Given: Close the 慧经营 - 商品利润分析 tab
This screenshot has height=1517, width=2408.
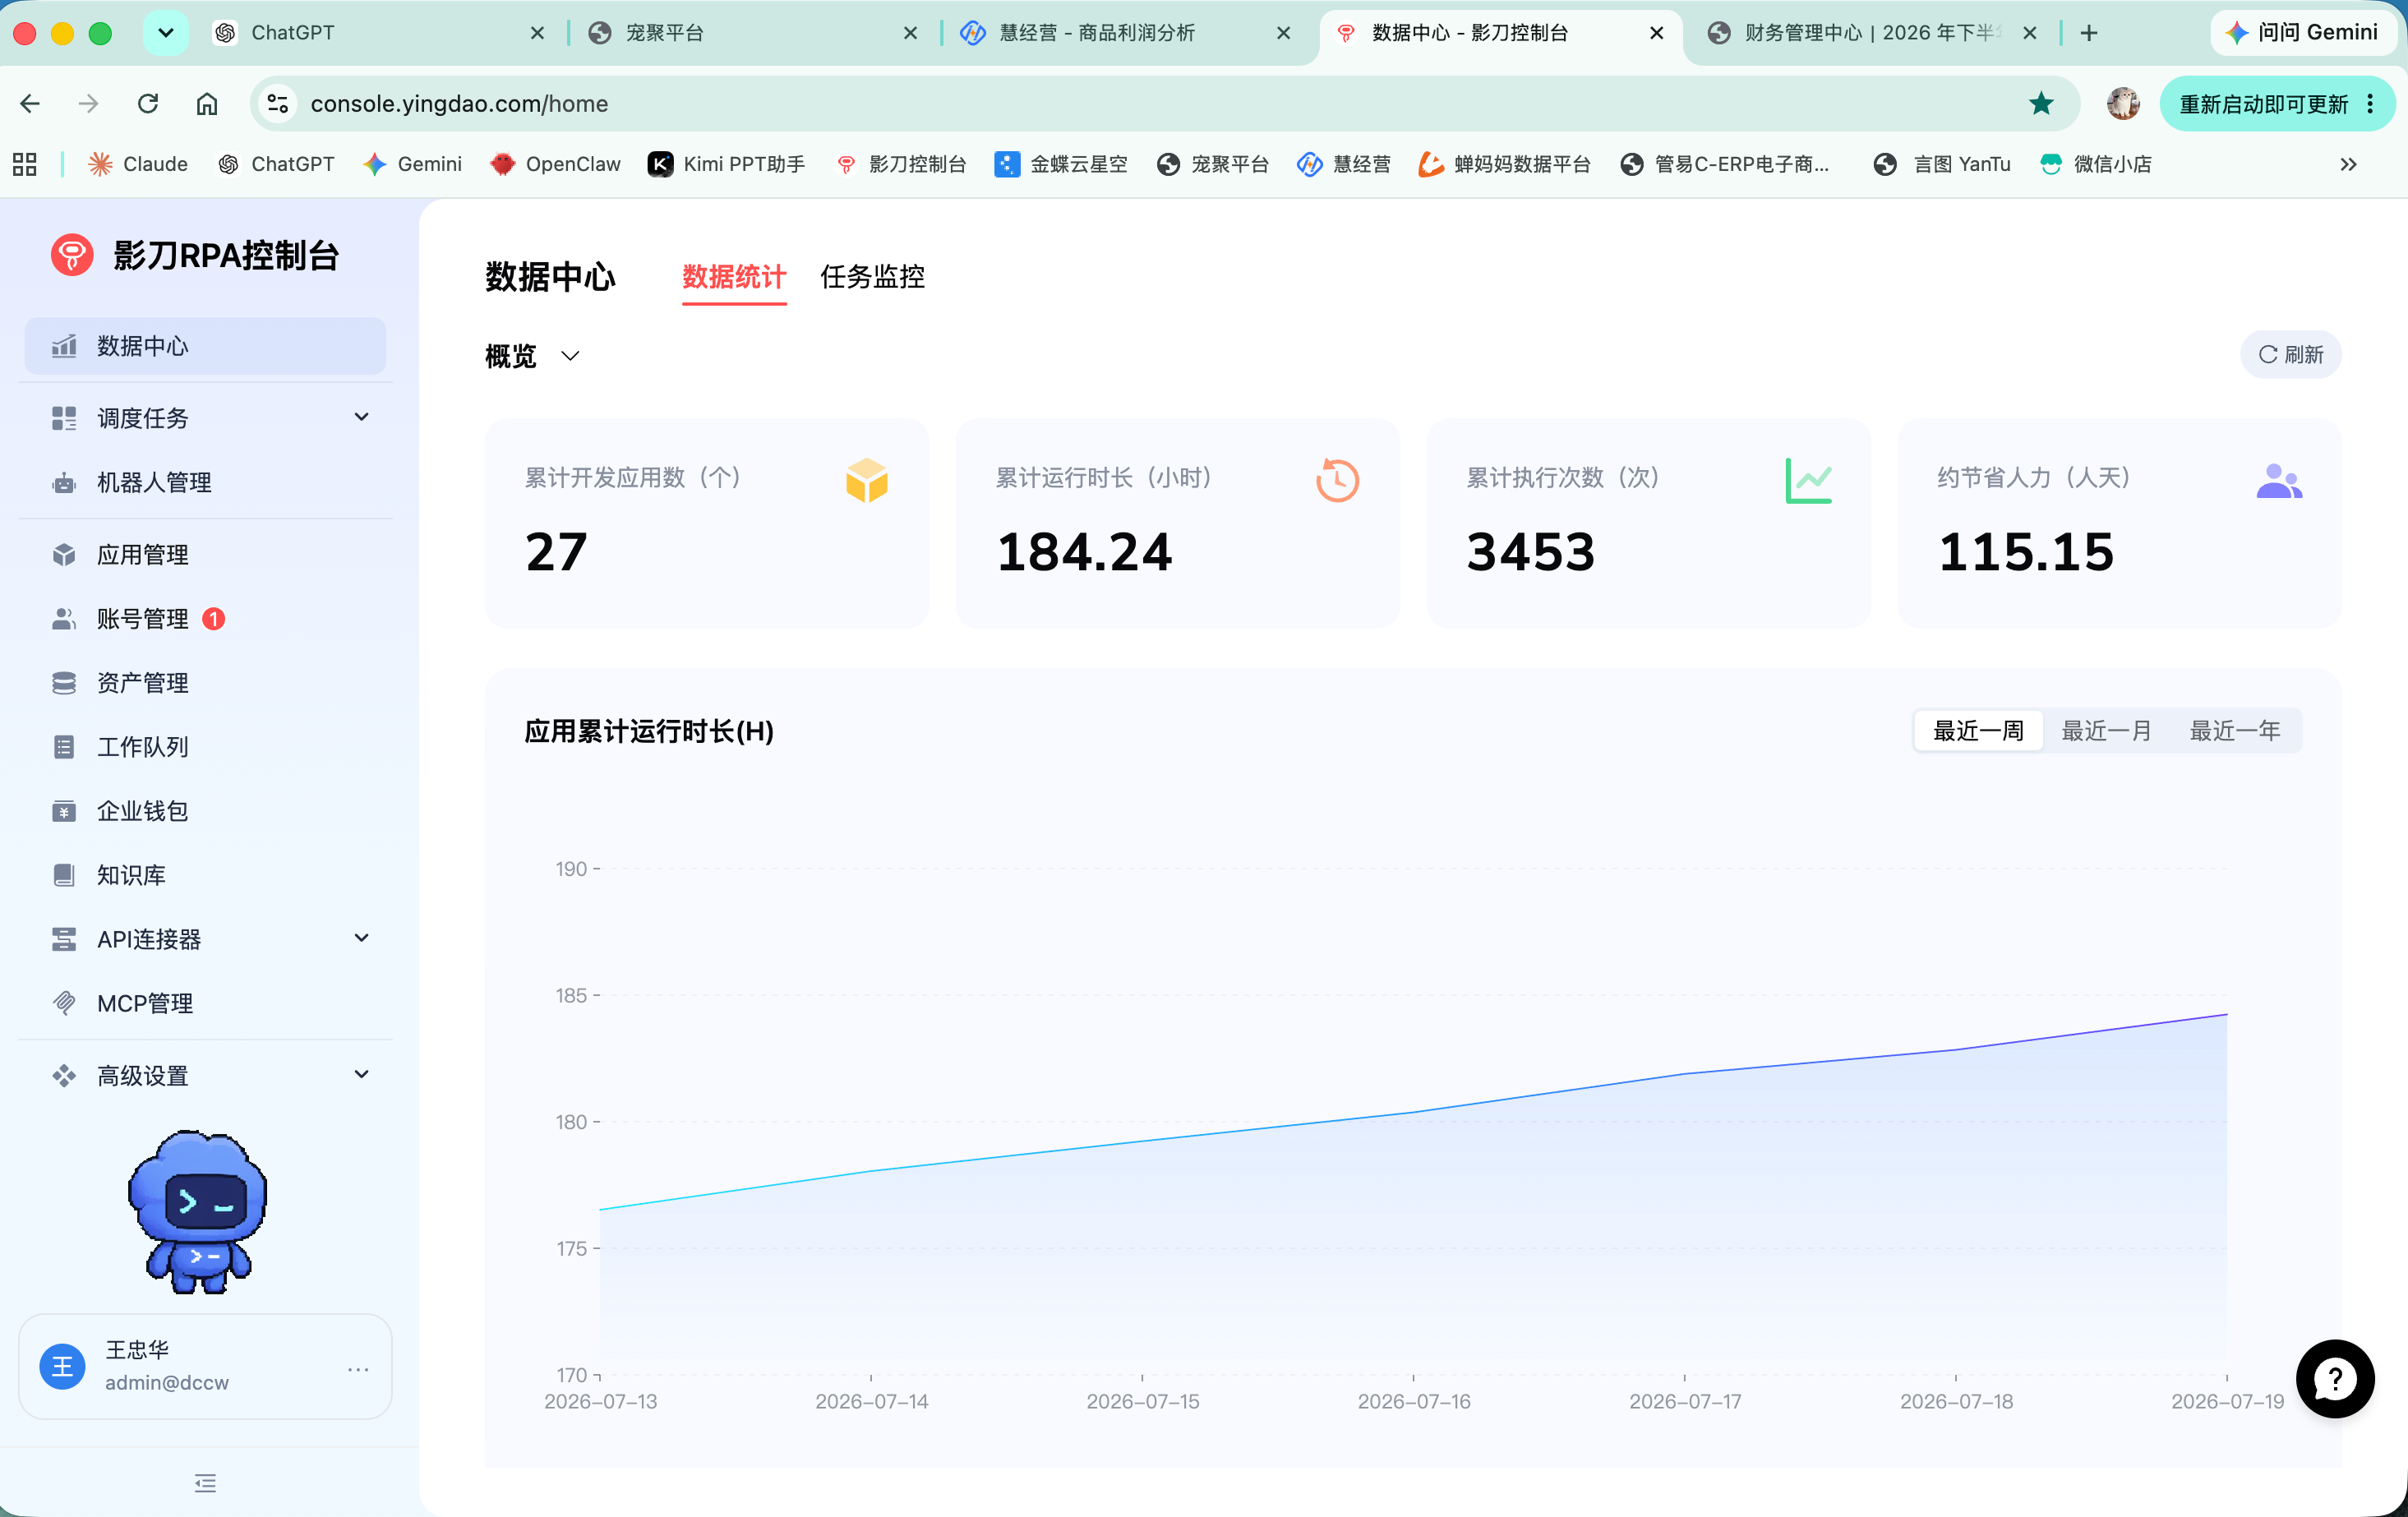Looking at the screenshot, I should [x=1283, y=33].
